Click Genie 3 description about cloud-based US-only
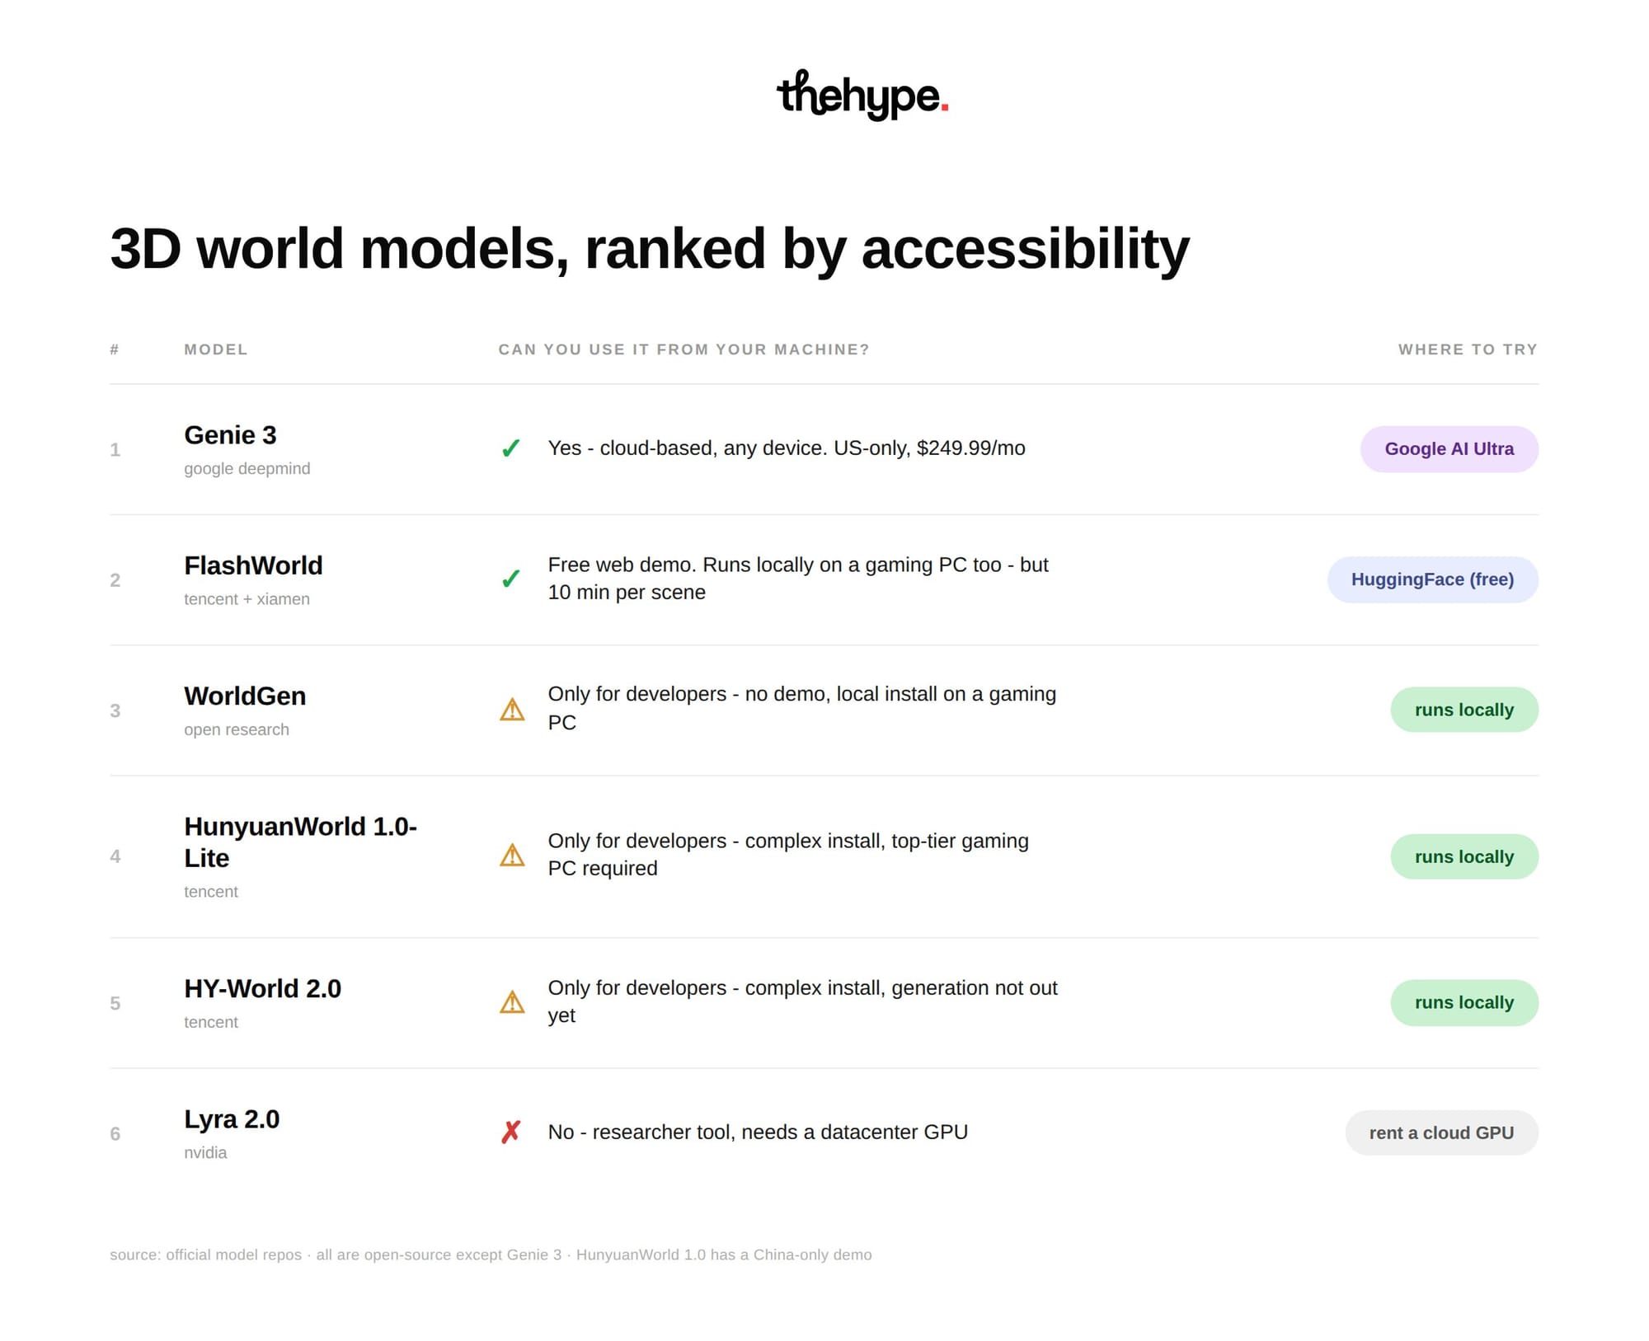 (x=787, y=448)
